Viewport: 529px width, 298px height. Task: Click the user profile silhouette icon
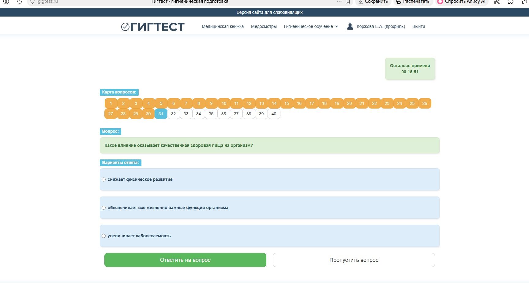[350, 26]
